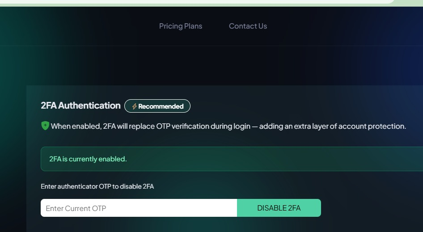
Task: Click the light browser bar at the top edge
Action: click(197, 2)
